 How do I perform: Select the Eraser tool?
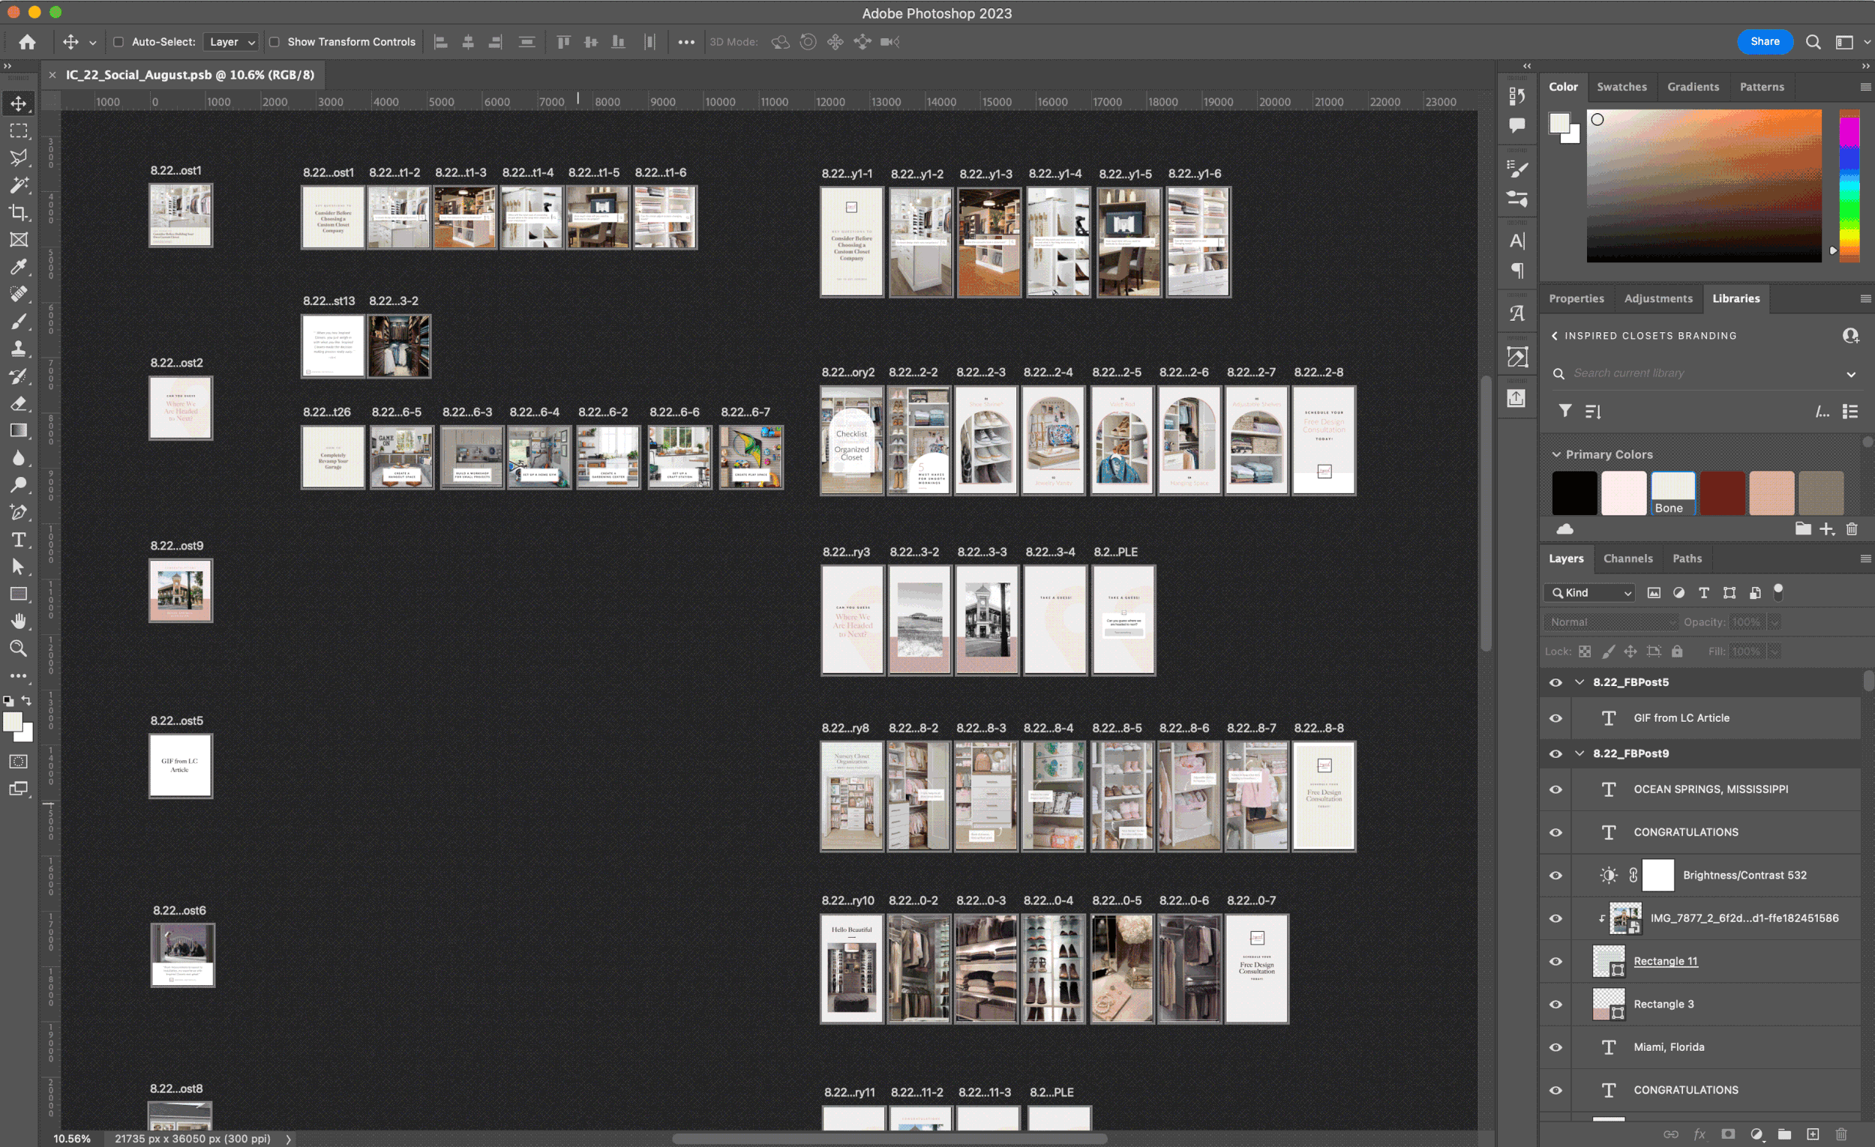click(18, 404)
